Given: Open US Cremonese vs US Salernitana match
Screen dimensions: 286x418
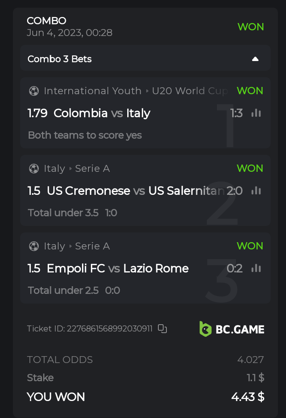Looking at the screenshot, I should (x=135, y=191).
